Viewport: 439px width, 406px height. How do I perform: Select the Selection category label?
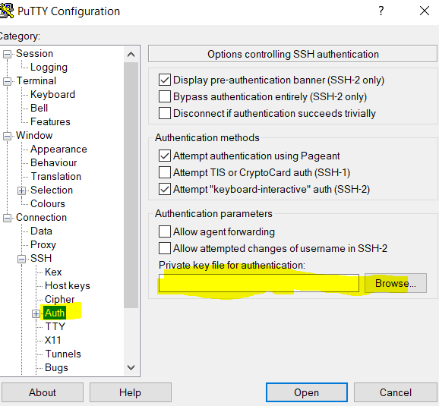coord(52,190)
